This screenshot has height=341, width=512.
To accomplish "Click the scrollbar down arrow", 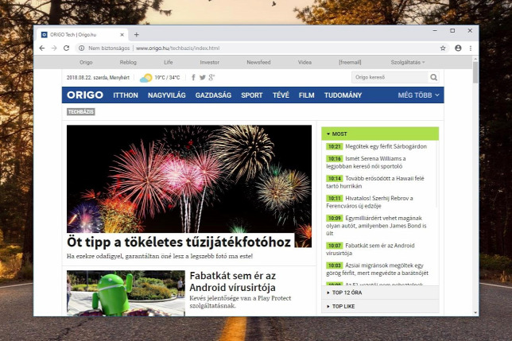I will [x=475, y=312].
